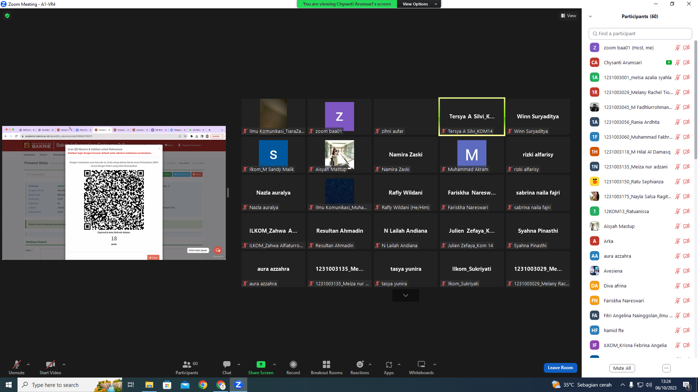
Task: Open new tab in shared browser
Action: click(209, 130)
